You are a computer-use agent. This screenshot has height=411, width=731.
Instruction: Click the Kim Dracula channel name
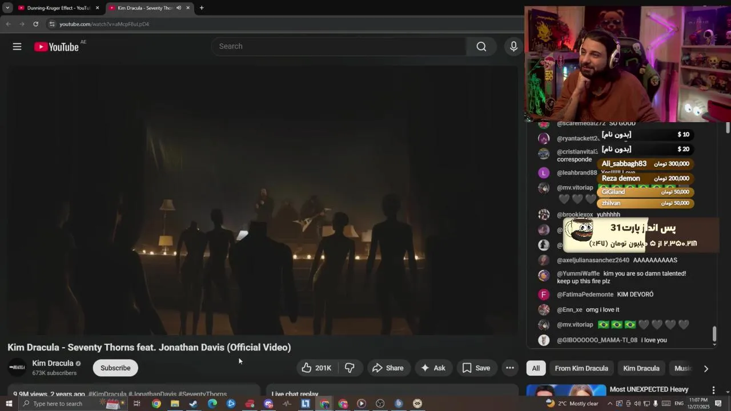pyautogui.click(x=53, y=363)
